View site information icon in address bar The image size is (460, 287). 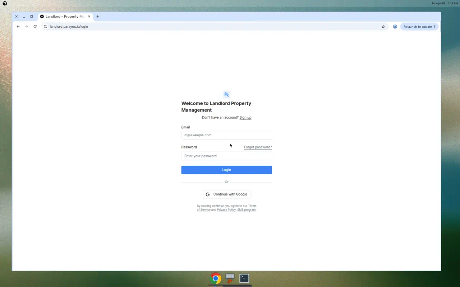click(45, 27)
